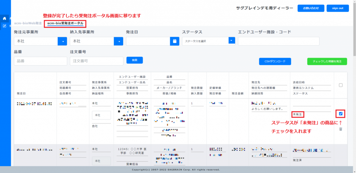The height and width of the screenshot is (173, 356).
Task: Click the 発注済 status text
Action: point(297,160)
